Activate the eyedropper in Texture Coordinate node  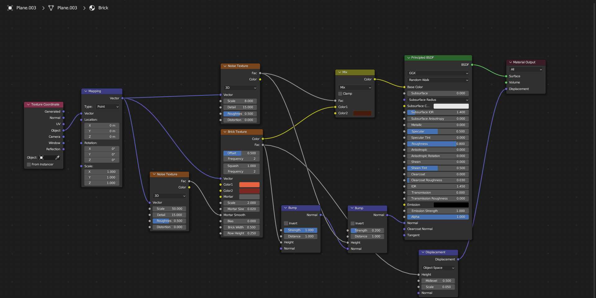(57, 158)
